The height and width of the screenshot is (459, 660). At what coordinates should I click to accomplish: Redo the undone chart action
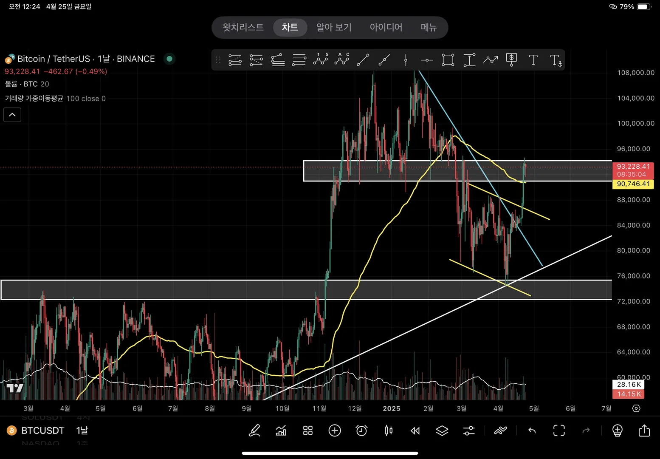(x=586, y=431)
